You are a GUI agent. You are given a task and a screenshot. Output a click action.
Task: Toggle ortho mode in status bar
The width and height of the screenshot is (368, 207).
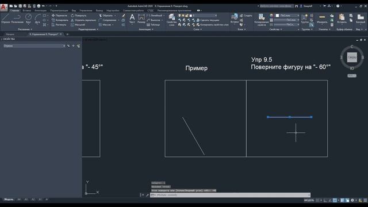pyautogui.click(x=325, y=200)
